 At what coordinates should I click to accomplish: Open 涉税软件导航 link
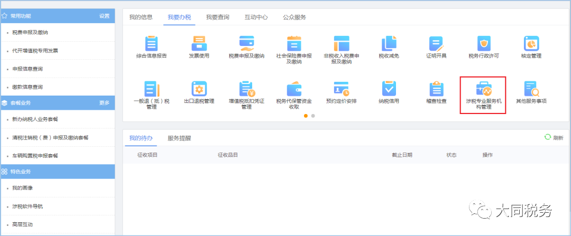pyautogui.click(x=27, y=206)
